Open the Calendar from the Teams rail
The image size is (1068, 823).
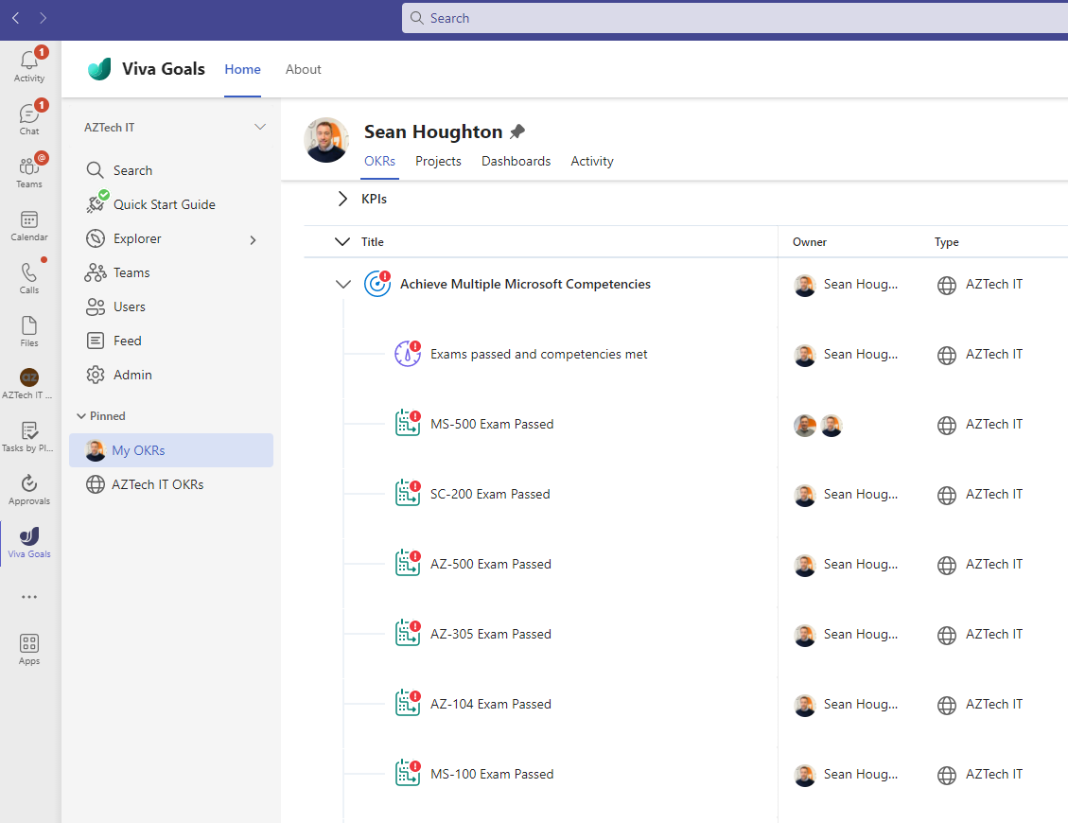[29, 225]
